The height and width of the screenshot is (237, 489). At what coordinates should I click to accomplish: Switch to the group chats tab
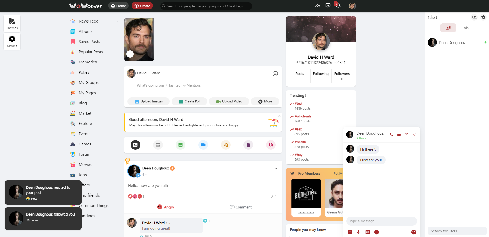(466, 28)
